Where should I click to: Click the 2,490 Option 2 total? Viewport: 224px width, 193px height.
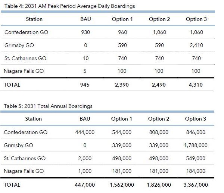(x=159, y=85)
